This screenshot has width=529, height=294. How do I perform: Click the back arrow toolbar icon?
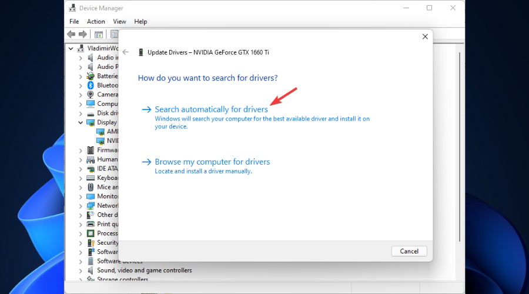71,34
